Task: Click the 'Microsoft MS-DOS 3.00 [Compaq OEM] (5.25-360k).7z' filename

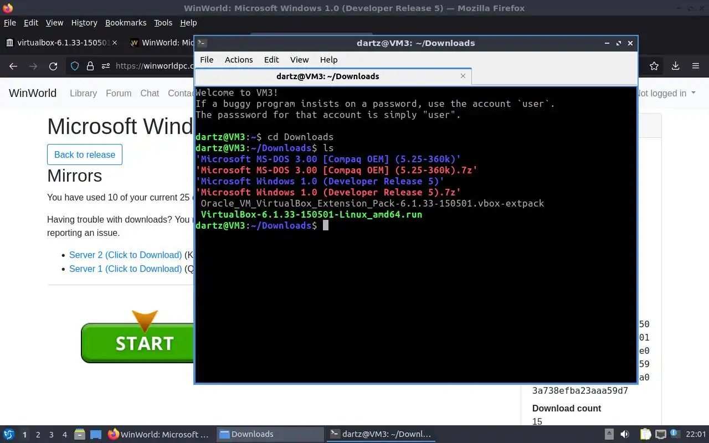Action: (336, 170)
